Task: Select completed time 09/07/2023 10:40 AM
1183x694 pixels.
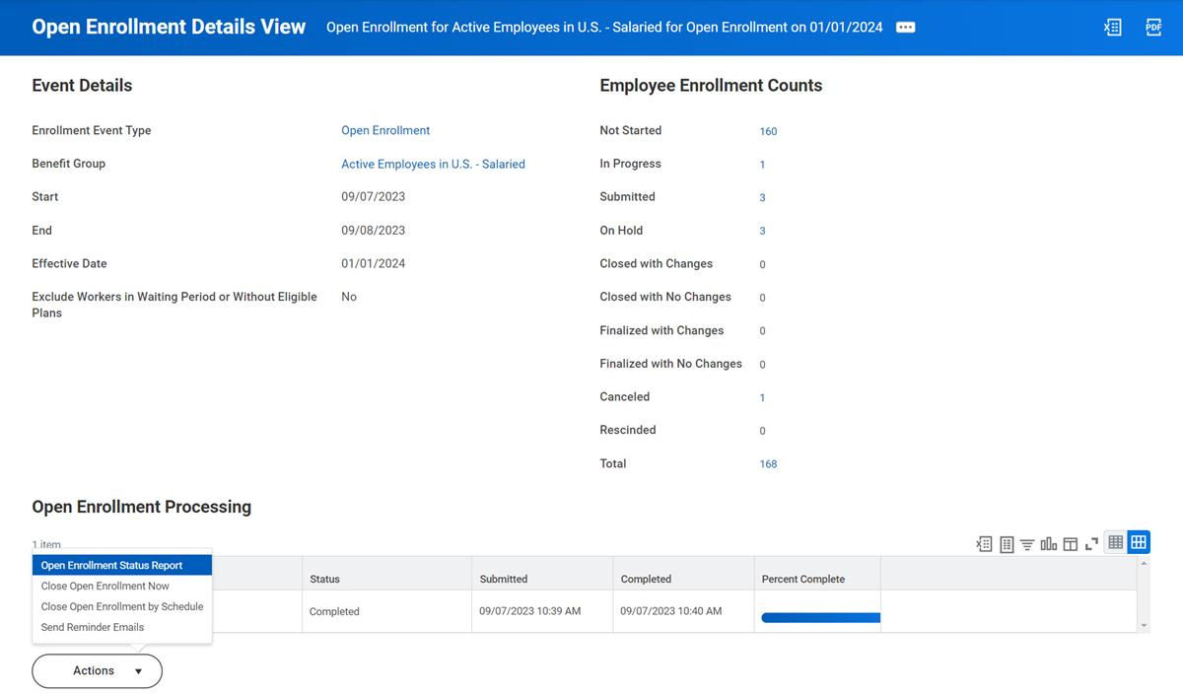Action: [x=671, y=611]
